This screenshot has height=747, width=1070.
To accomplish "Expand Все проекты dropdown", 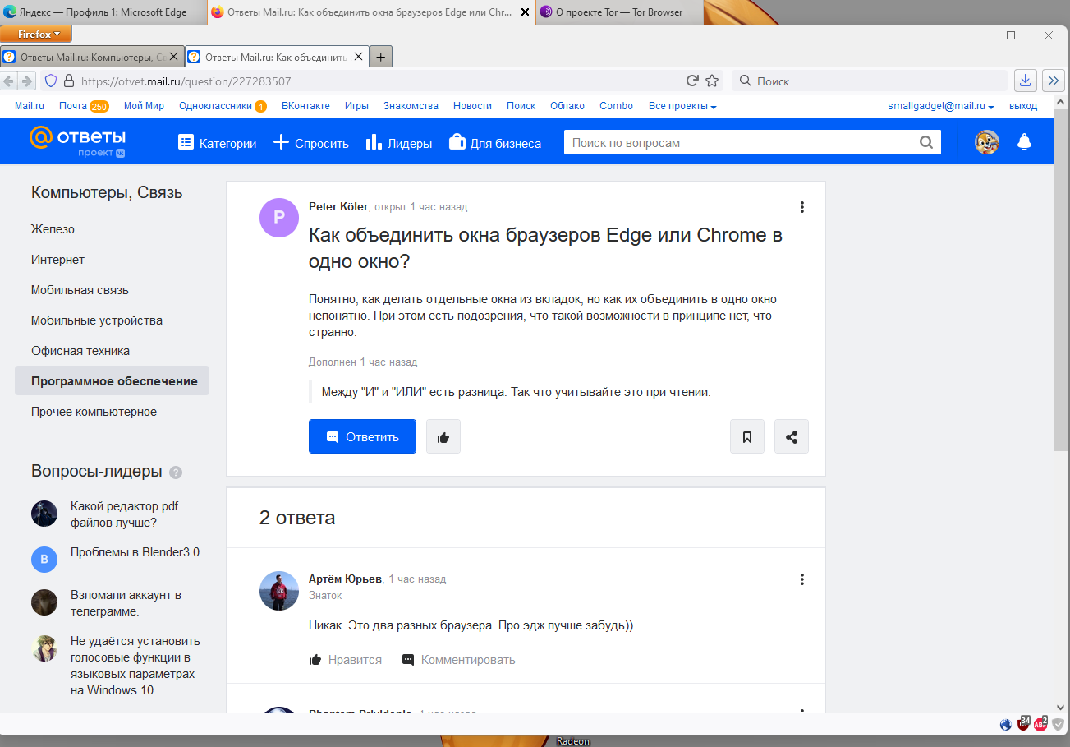I will click(x=682, y=106).
